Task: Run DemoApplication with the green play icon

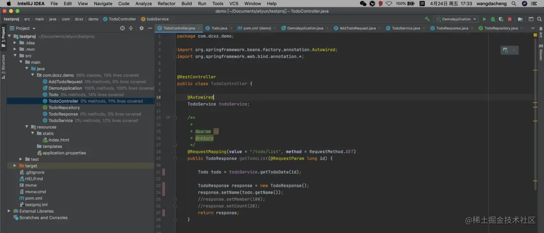Action: click(x=484, y=19)
